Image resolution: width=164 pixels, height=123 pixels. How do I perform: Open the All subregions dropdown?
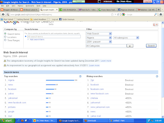point(126,38)
